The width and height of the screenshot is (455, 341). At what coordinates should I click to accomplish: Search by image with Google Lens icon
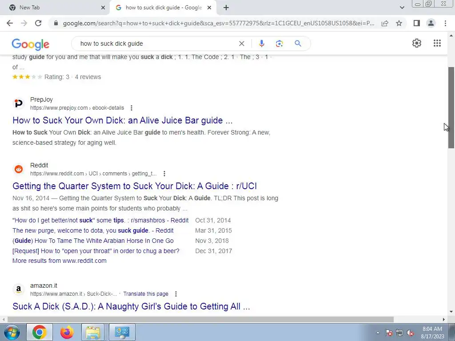coord(279,44)
